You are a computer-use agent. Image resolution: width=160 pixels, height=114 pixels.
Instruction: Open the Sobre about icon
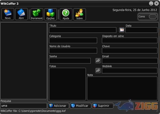click(79, 14)
